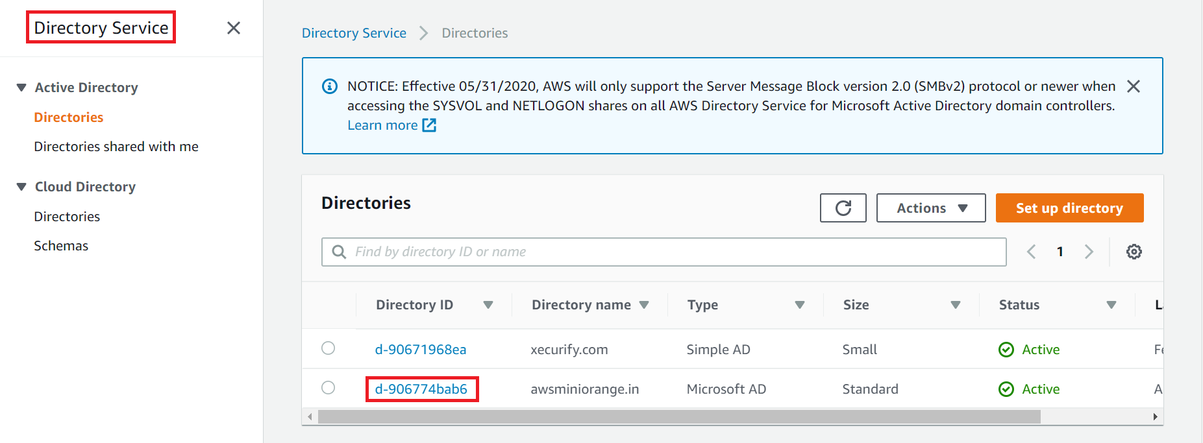The height and width of the screenshot is (443, 1203).
Task: Select radio button for d-90671968ea
Action: tap(329, 348)
